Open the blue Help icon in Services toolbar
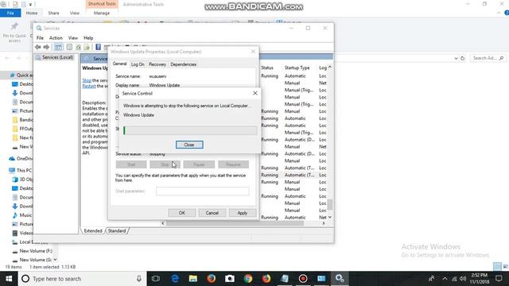This screenshot has height=286, width=509. 98,48
